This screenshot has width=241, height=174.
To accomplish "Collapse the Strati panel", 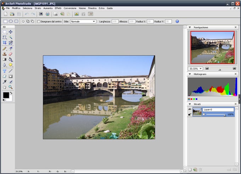I will [x=190, y=104].
